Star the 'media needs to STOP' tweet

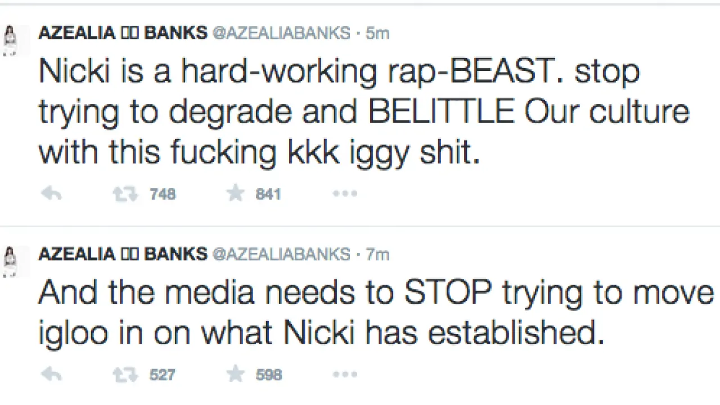point(236,374)
